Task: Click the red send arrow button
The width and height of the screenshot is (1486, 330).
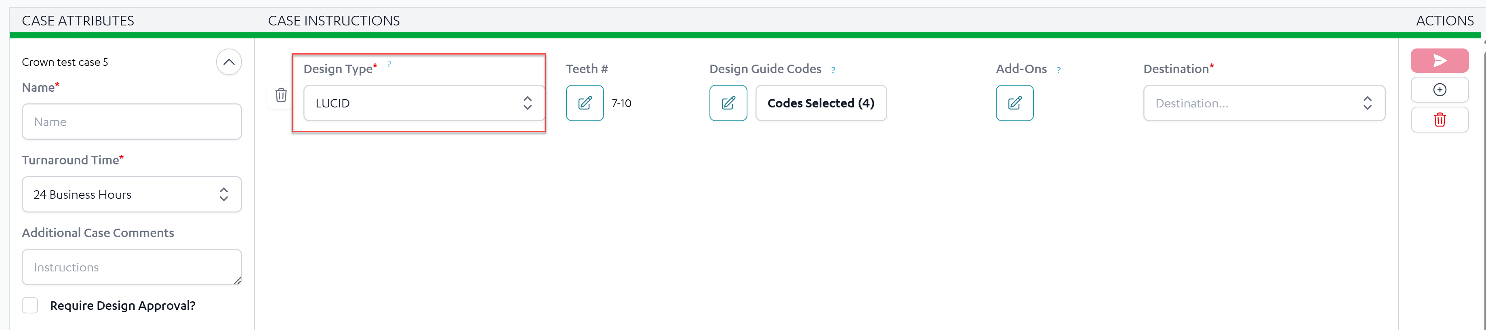Action: (x=1439, y=61)
